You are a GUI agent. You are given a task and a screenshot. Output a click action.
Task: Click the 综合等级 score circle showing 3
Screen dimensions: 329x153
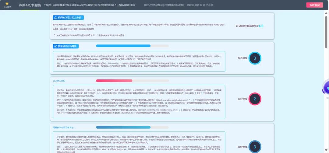click(255, 58)
